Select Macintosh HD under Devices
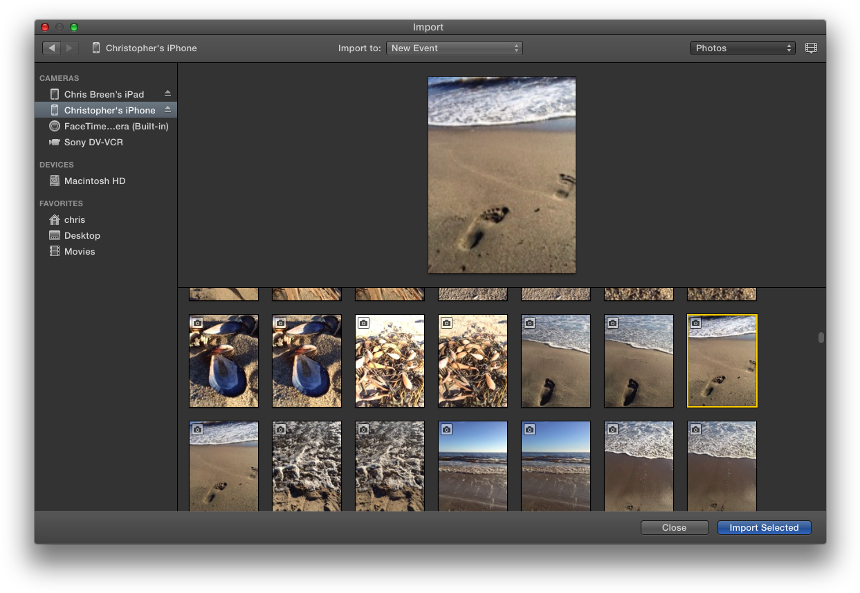This screenshot has height=593, width=860. pyautogui.click(x=106, y=181)
